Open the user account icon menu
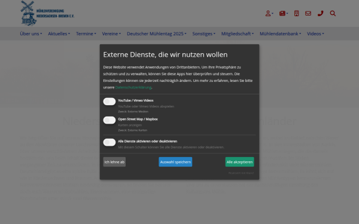 269,14
